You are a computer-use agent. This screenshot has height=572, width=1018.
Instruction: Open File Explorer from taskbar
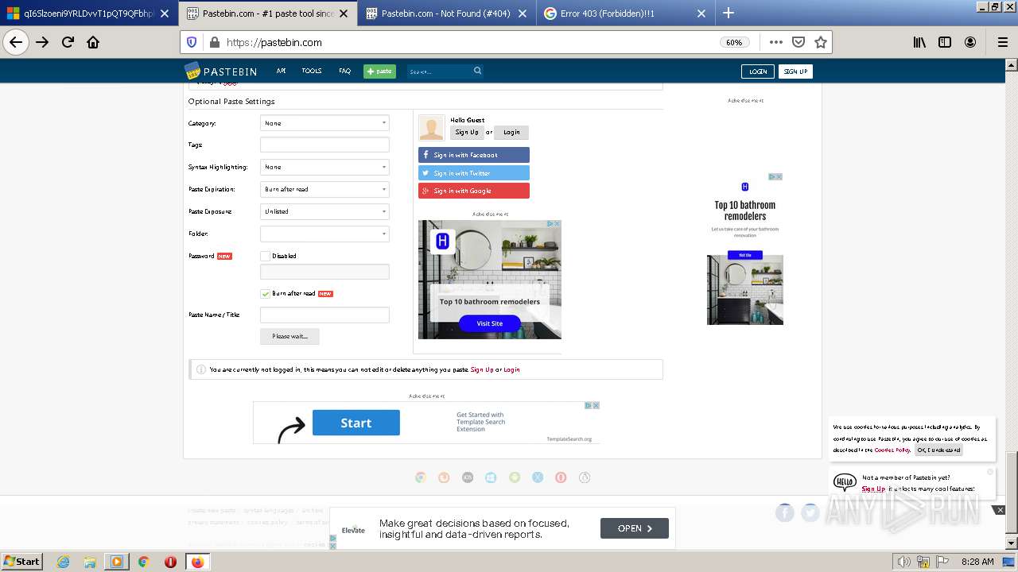(90, 562)
